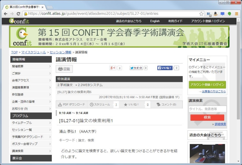Click the browser forward arrow

[x=12, y=14]
